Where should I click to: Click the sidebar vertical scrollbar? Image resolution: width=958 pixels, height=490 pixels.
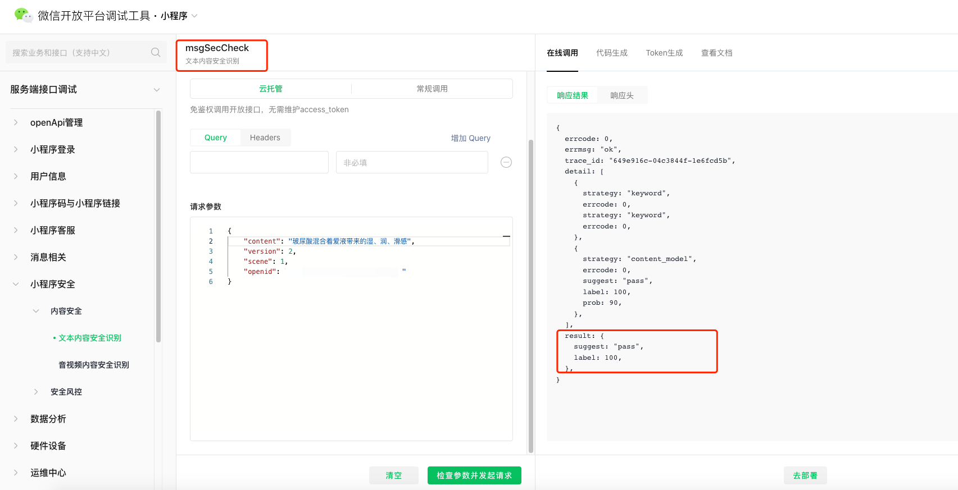click(158, 226)
